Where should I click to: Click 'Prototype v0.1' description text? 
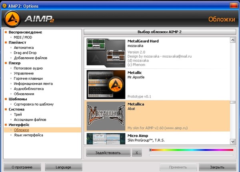pyautogui.click(x=139, y=96)
